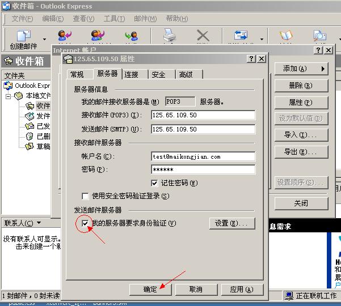Viewport: 341px width, 306px height.
Task: Click the Reply All toolbar icon
Action: 98,35
